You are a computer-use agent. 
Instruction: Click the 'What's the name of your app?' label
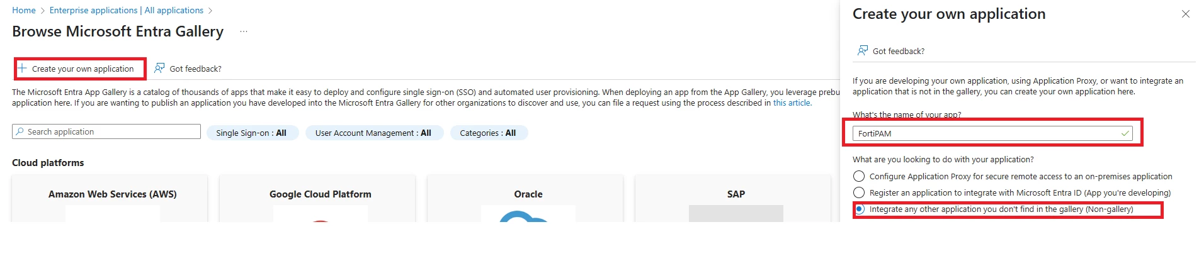pos(907,114)
